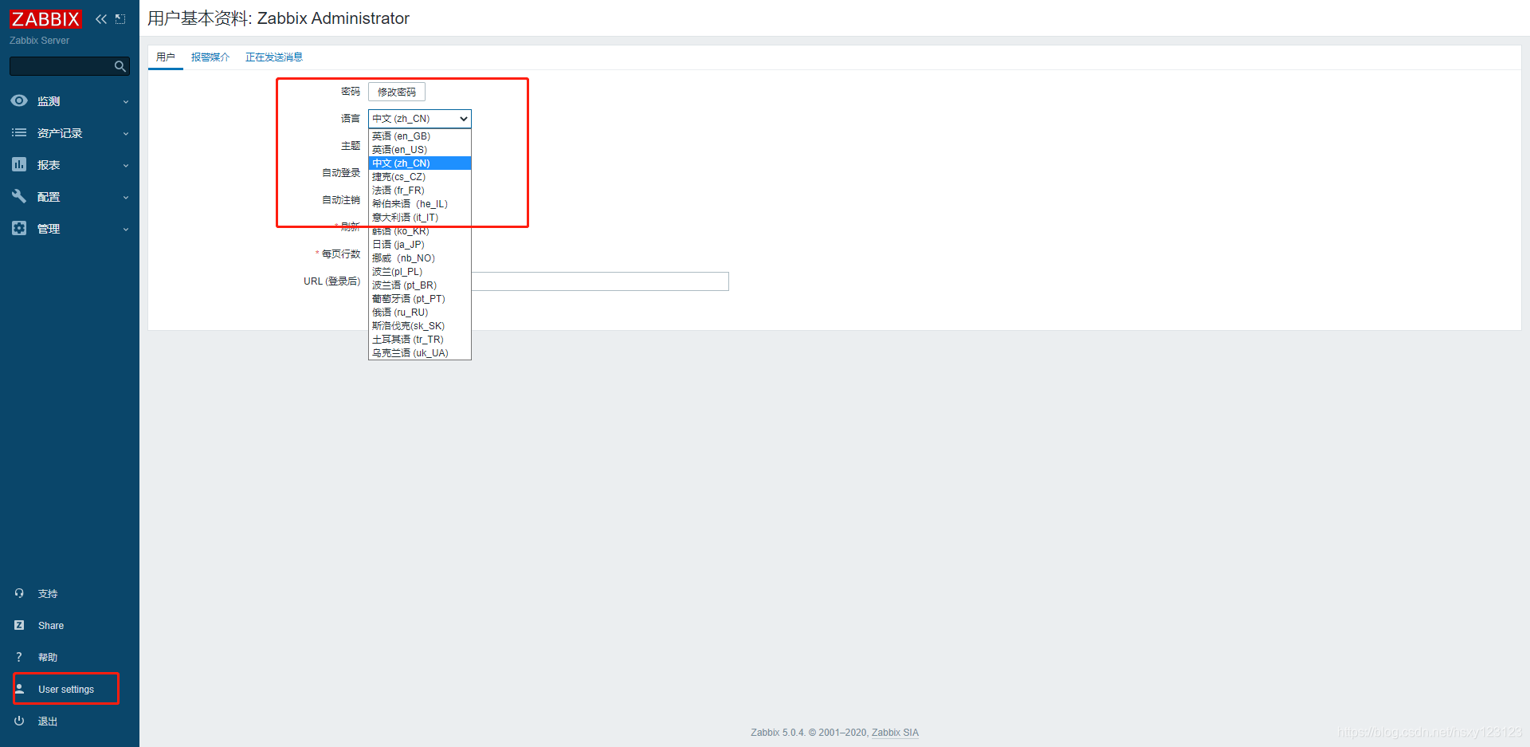Click 退出 to log out
Viewport: 1530px width, 747px height.
click(x=48, y=721)
